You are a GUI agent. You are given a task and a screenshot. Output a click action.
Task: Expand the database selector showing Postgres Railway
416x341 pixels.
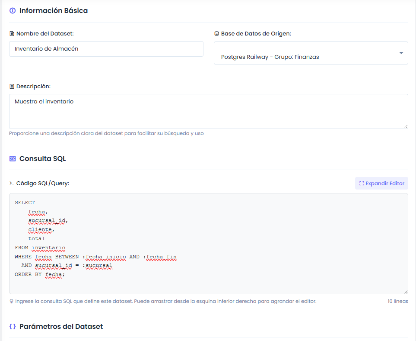tap(311, 53)
